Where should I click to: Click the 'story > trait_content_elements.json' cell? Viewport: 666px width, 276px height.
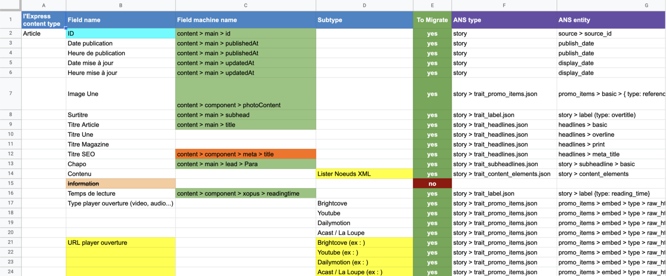coord(504,174)
